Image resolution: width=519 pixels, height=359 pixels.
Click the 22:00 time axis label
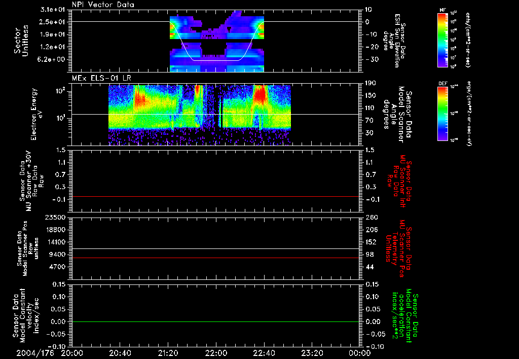[216, 353]
